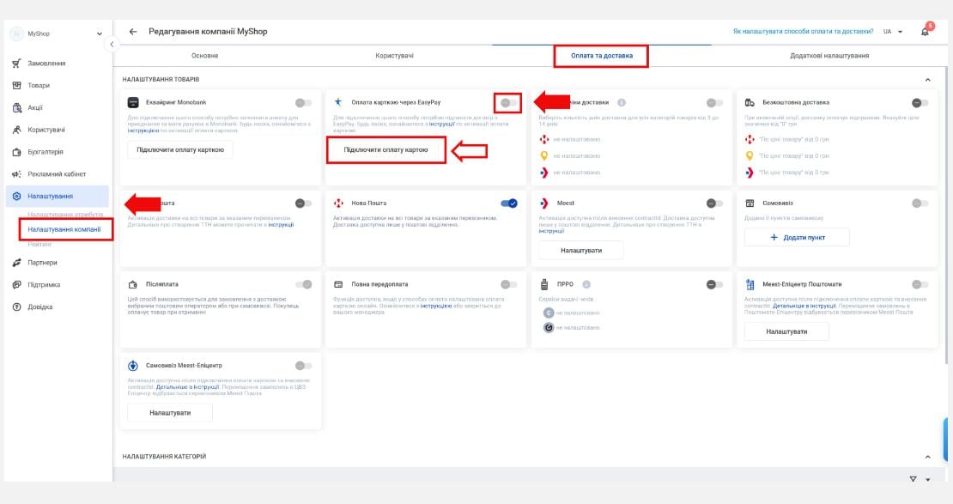Click Підключити оплату карткою under EasyPay
953x504 pixels.
(x=386, y=149)
